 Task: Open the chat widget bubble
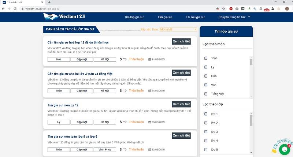click(x=284, y=149)
